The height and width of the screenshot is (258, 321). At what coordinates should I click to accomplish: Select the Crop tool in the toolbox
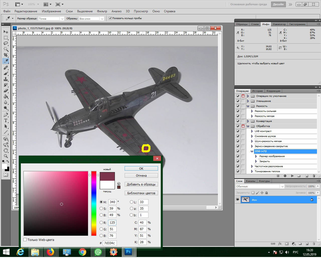6,55
